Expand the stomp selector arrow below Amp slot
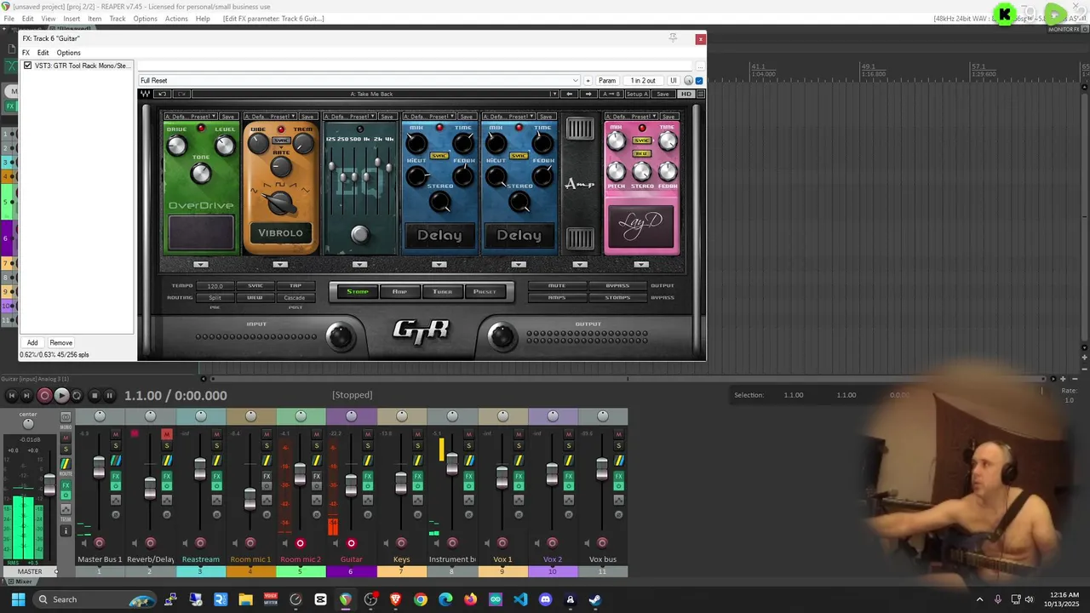This screenshot has width=1090, height=613. [x=580, y=265]
